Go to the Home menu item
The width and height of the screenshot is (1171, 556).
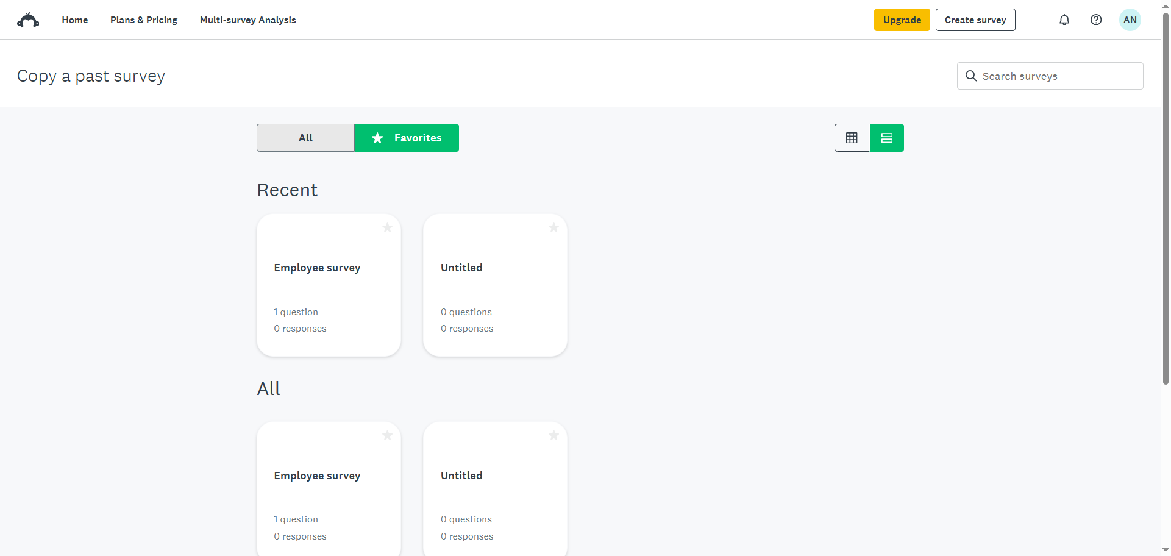[75, 20]
